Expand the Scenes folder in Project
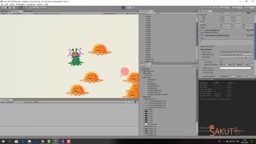 tap(144, 110)
